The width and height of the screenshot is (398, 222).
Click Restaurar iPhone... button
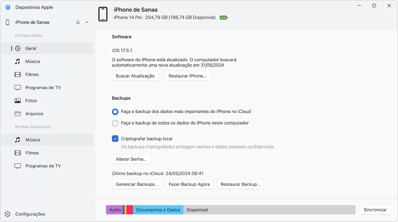click(x=188, y=76)
